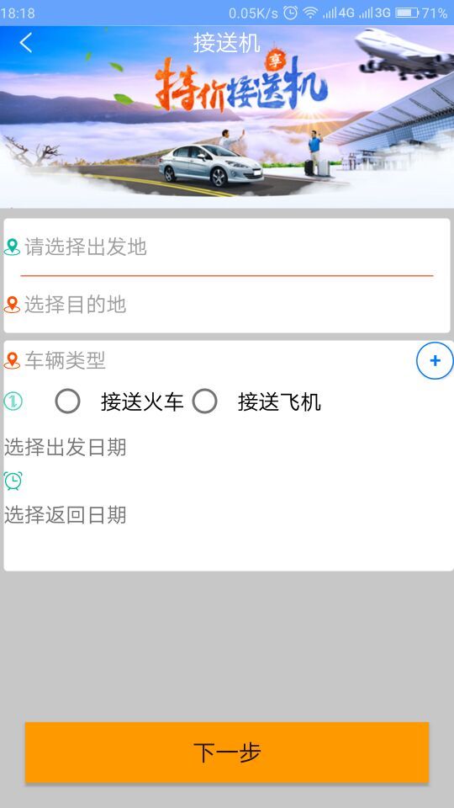This screenshot has height=808, width=454.
Task: Tap the Wi-Fi icon in status bar
Action: 310,13
